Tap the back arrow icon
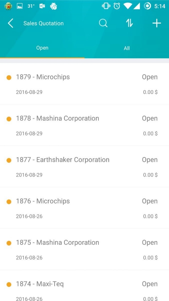The width and height of the screenshot is (169, 301). pos(11,24)
